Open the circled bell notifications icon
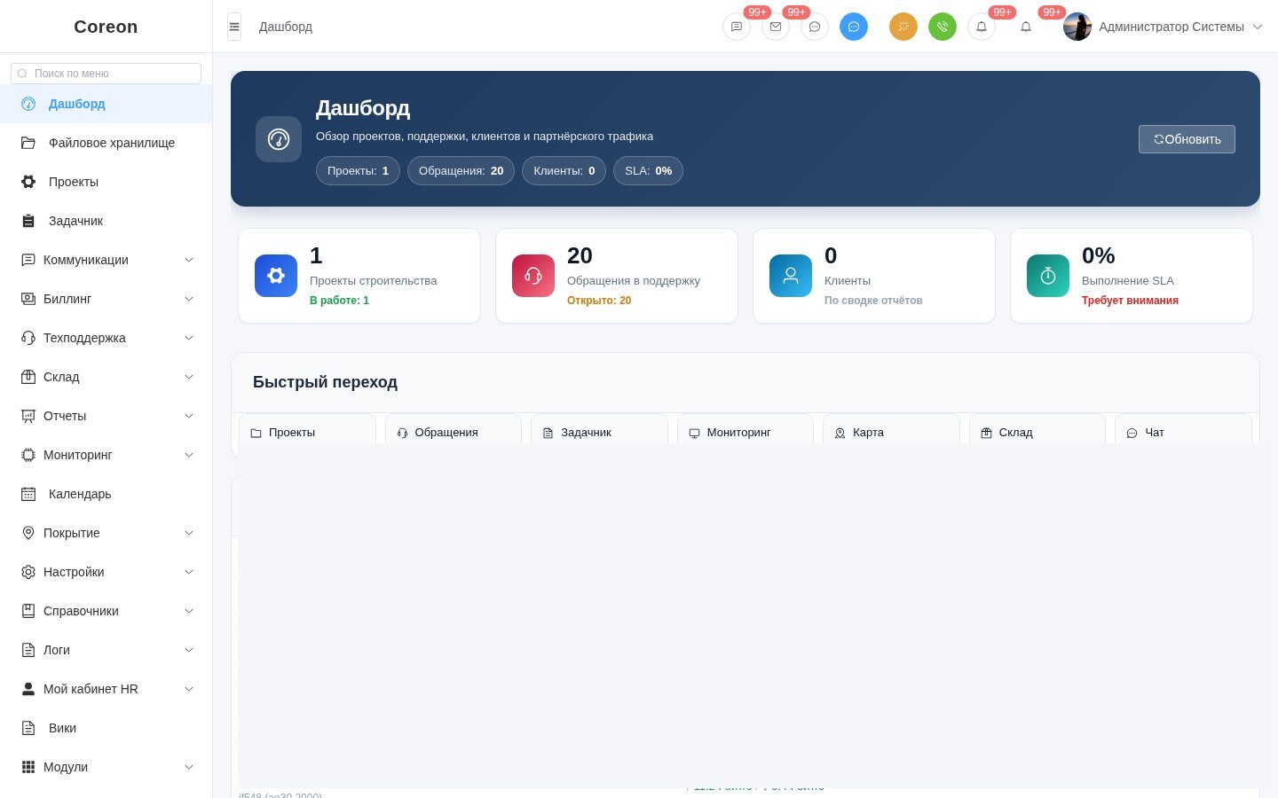 (982, 27)
